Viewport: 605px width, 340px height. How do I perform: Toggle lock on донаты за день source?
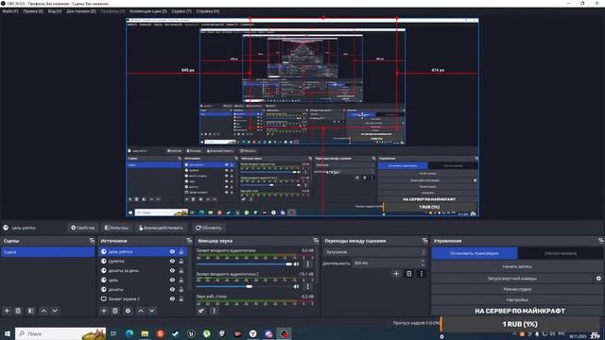(x=181, y=271)
